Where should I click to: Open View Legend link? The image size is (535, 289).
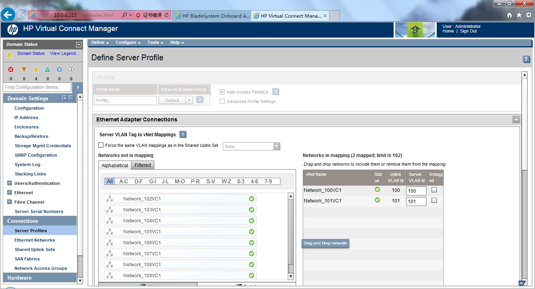point(65,53)
